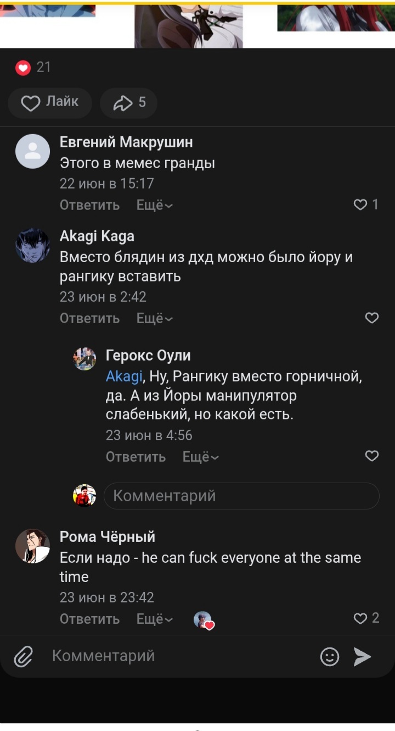Share the post via the arrow button
Image resolution: width=395 pixels, height=731 pixels.
click(x=129, y=103)
